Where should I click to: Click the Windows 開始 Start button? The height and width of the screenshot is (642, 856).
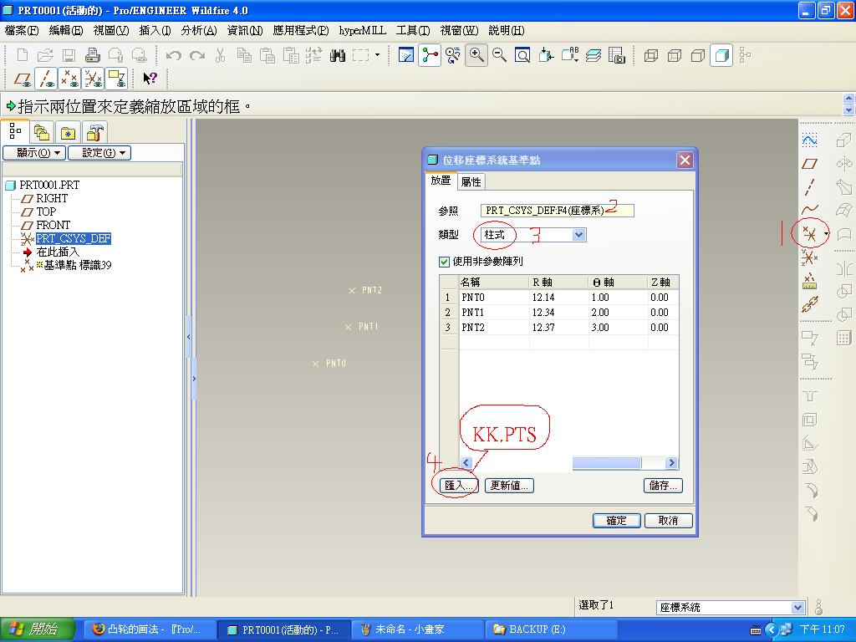(37, 629)
